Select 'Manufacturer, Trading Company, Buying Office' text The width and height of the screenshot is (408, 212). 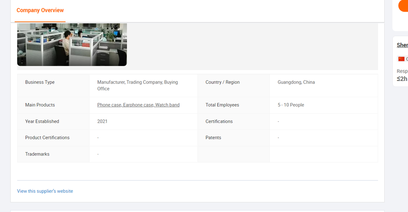click(x=138, y=86)
